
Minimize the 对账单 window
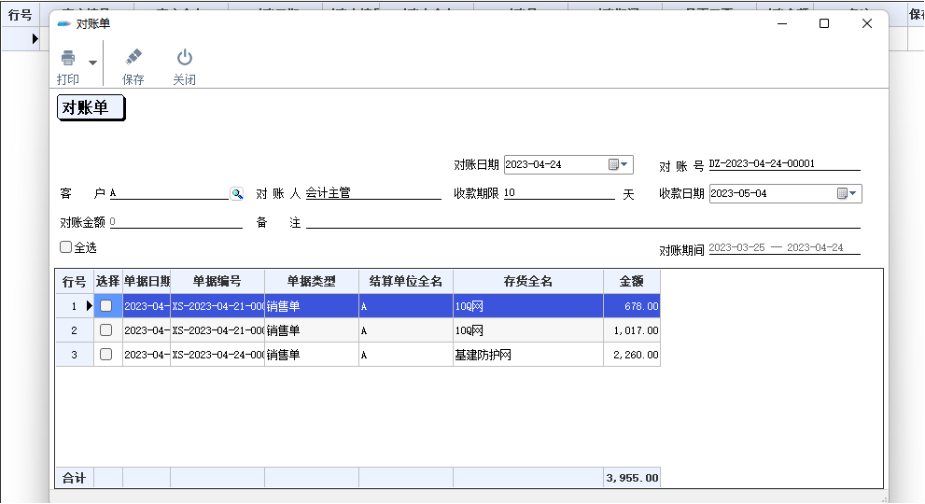(782, 23)
